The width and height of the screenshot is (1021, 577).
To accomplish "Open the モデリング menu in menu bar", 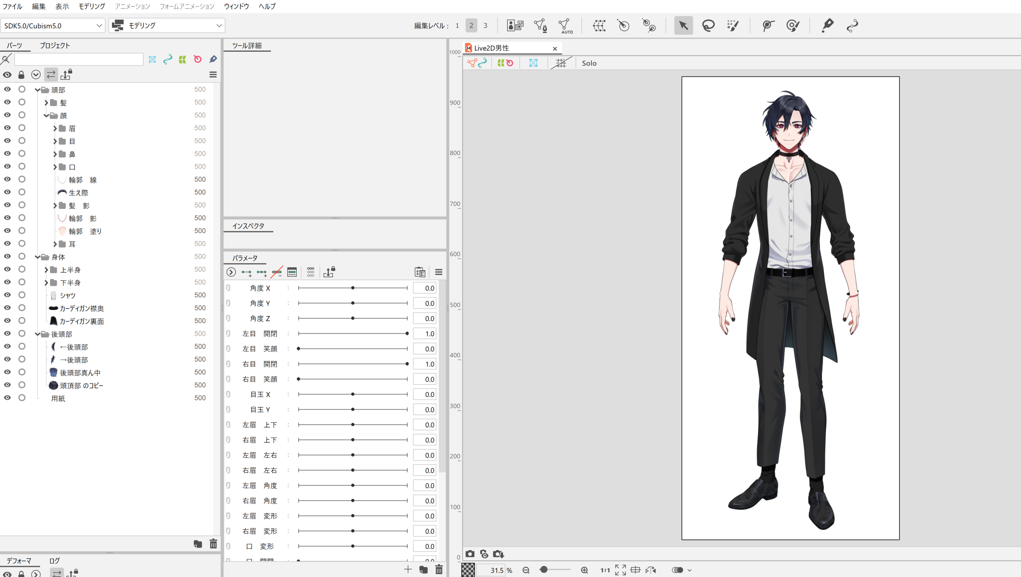I will coord(92,6).
